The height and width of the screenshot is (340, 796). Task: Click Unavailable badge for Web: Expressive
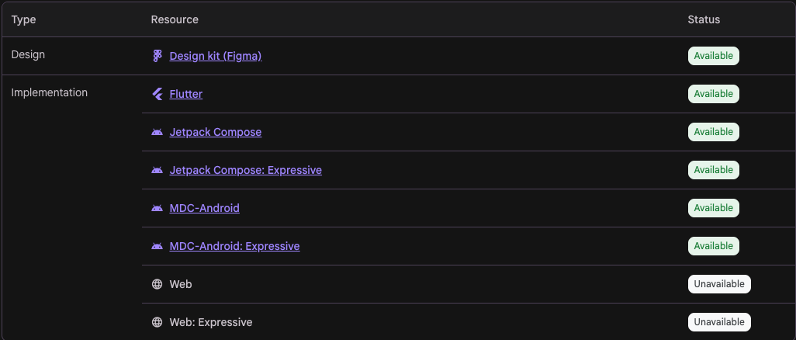(x=719, y=322)
